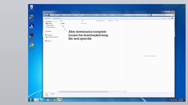
Task: Switch to PowerPoint in the taskbar
Action: click(x=60, y=100)
